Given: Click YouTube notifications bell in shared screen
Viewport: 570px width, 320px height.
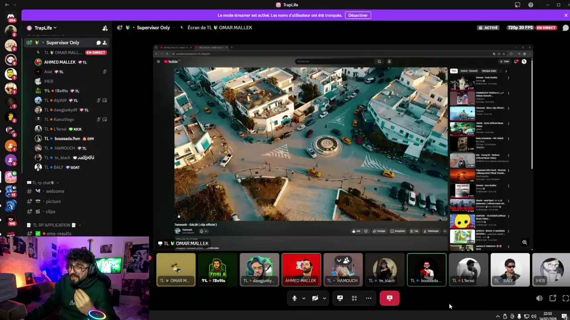Looking at the screenshot, I should tap(516, 61).
